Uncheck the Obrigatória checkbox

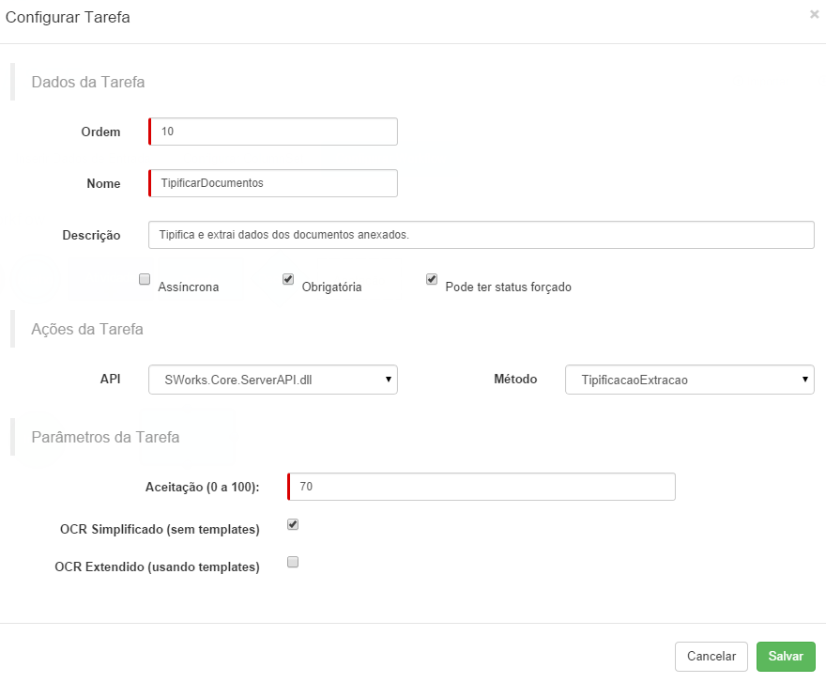coord(288,279)
